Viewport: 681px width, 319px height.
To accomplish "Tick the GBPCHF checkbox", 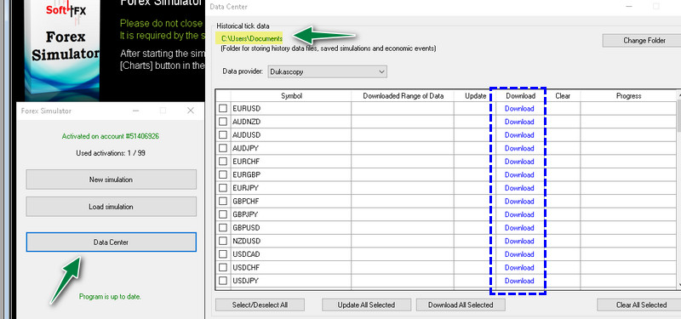I will pos(223,201).
